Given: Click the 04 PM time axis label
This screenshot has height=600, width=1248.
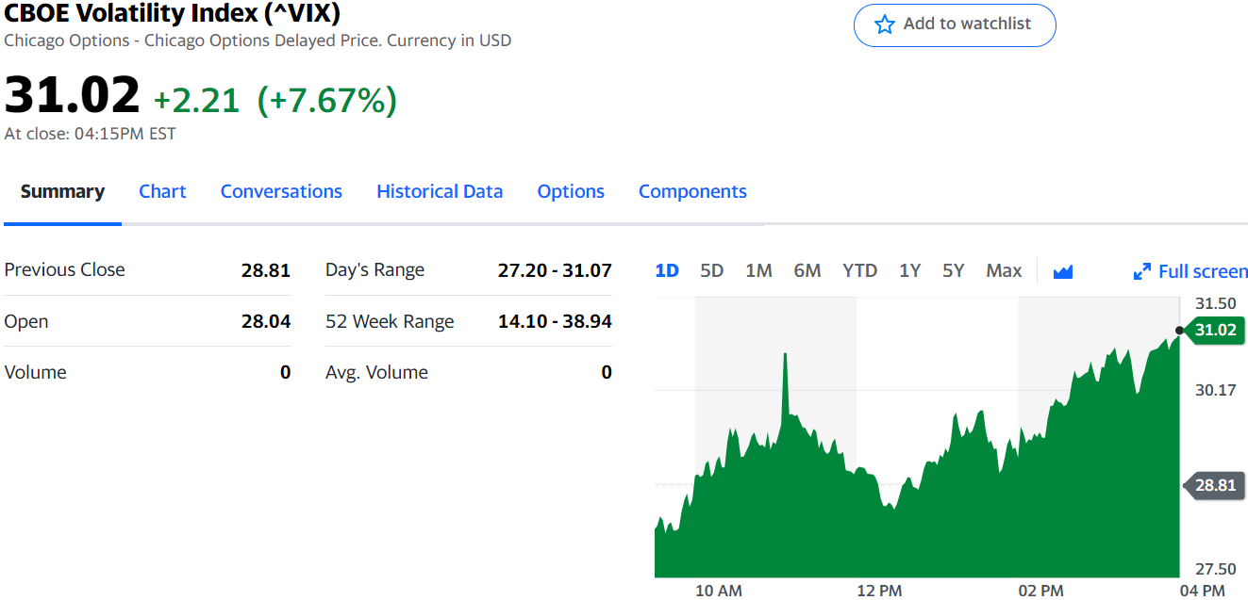Looking at the screenshot, I should point(1203,591).
